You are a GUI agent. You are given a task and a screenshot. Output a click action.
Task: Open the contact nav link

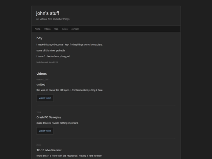pyautogui.click(x=75, y=29)
